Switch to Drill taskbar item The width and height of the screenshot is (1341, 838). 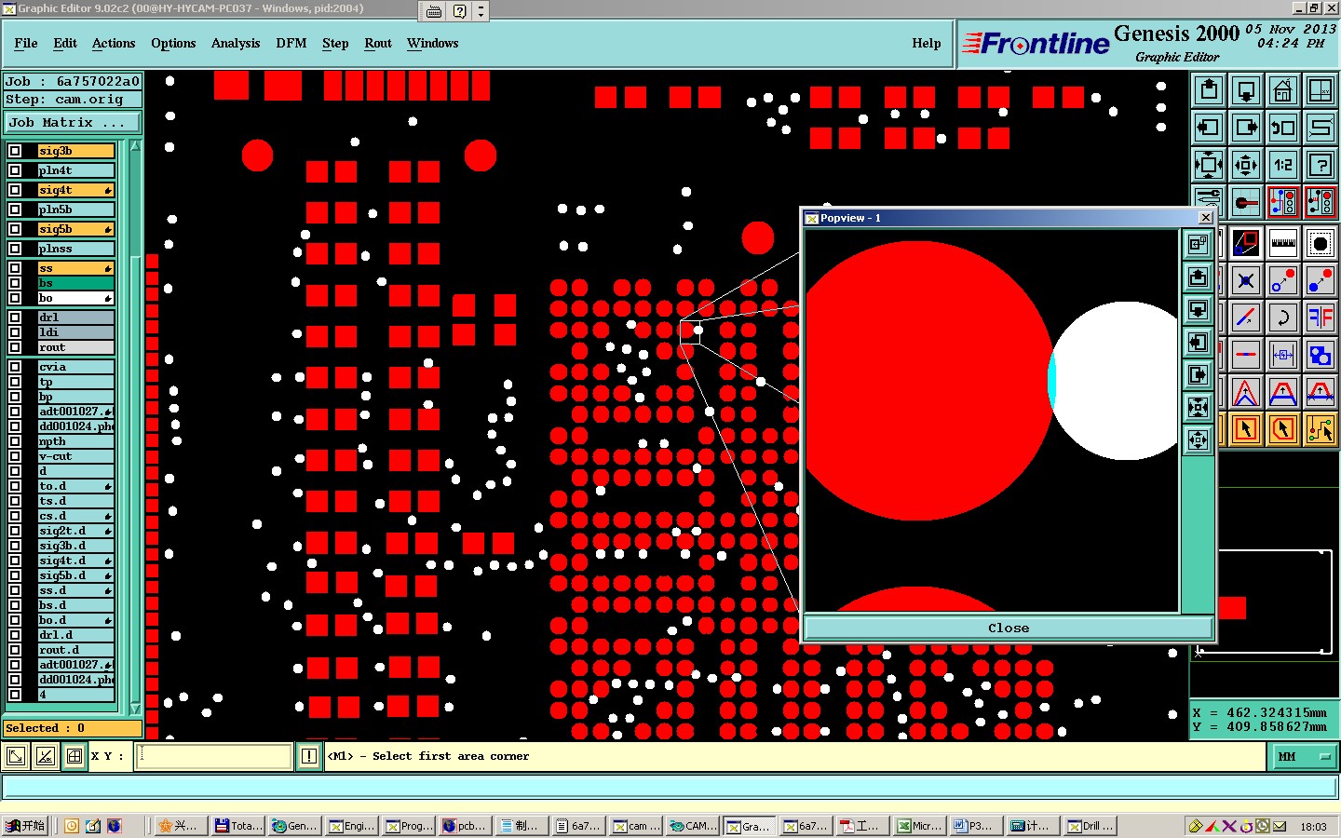[x=1091, y=826]
